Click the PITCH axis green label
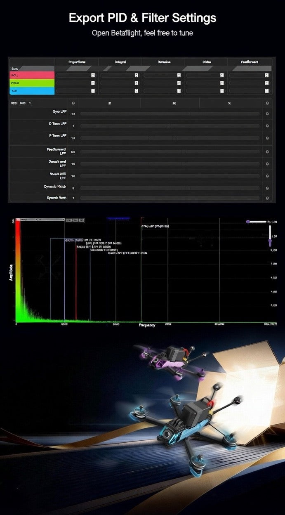The image size is (285, 515). 32,83
